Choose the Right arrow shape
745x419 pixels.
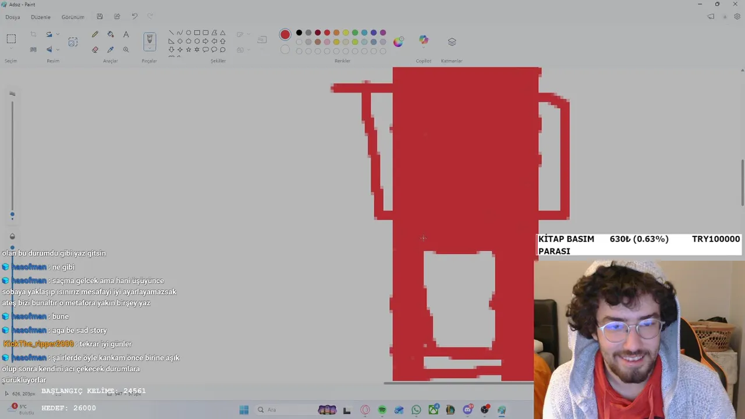point(205,41)
